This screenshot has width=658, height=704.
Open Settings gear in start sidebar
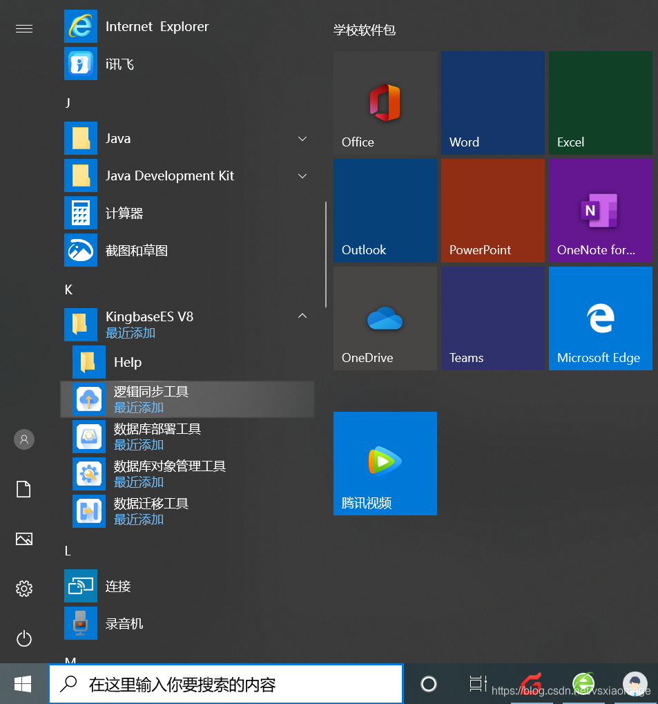pyautogui.click(x=24, y=589)
